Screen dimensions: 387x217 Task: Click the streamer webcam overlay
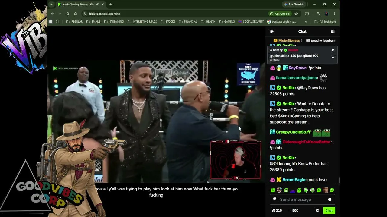pyautogui.click(x=236, y=160)
